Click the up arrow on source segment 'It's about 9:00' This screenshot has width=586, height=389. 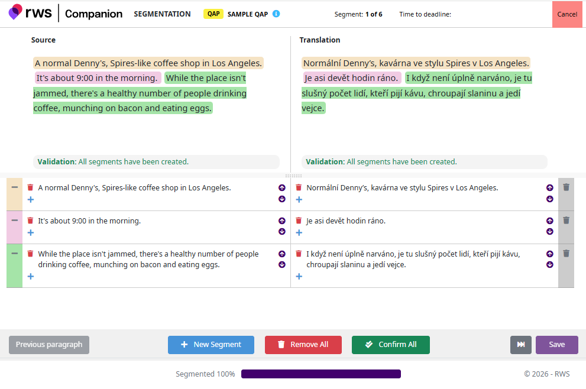[281, 221]
